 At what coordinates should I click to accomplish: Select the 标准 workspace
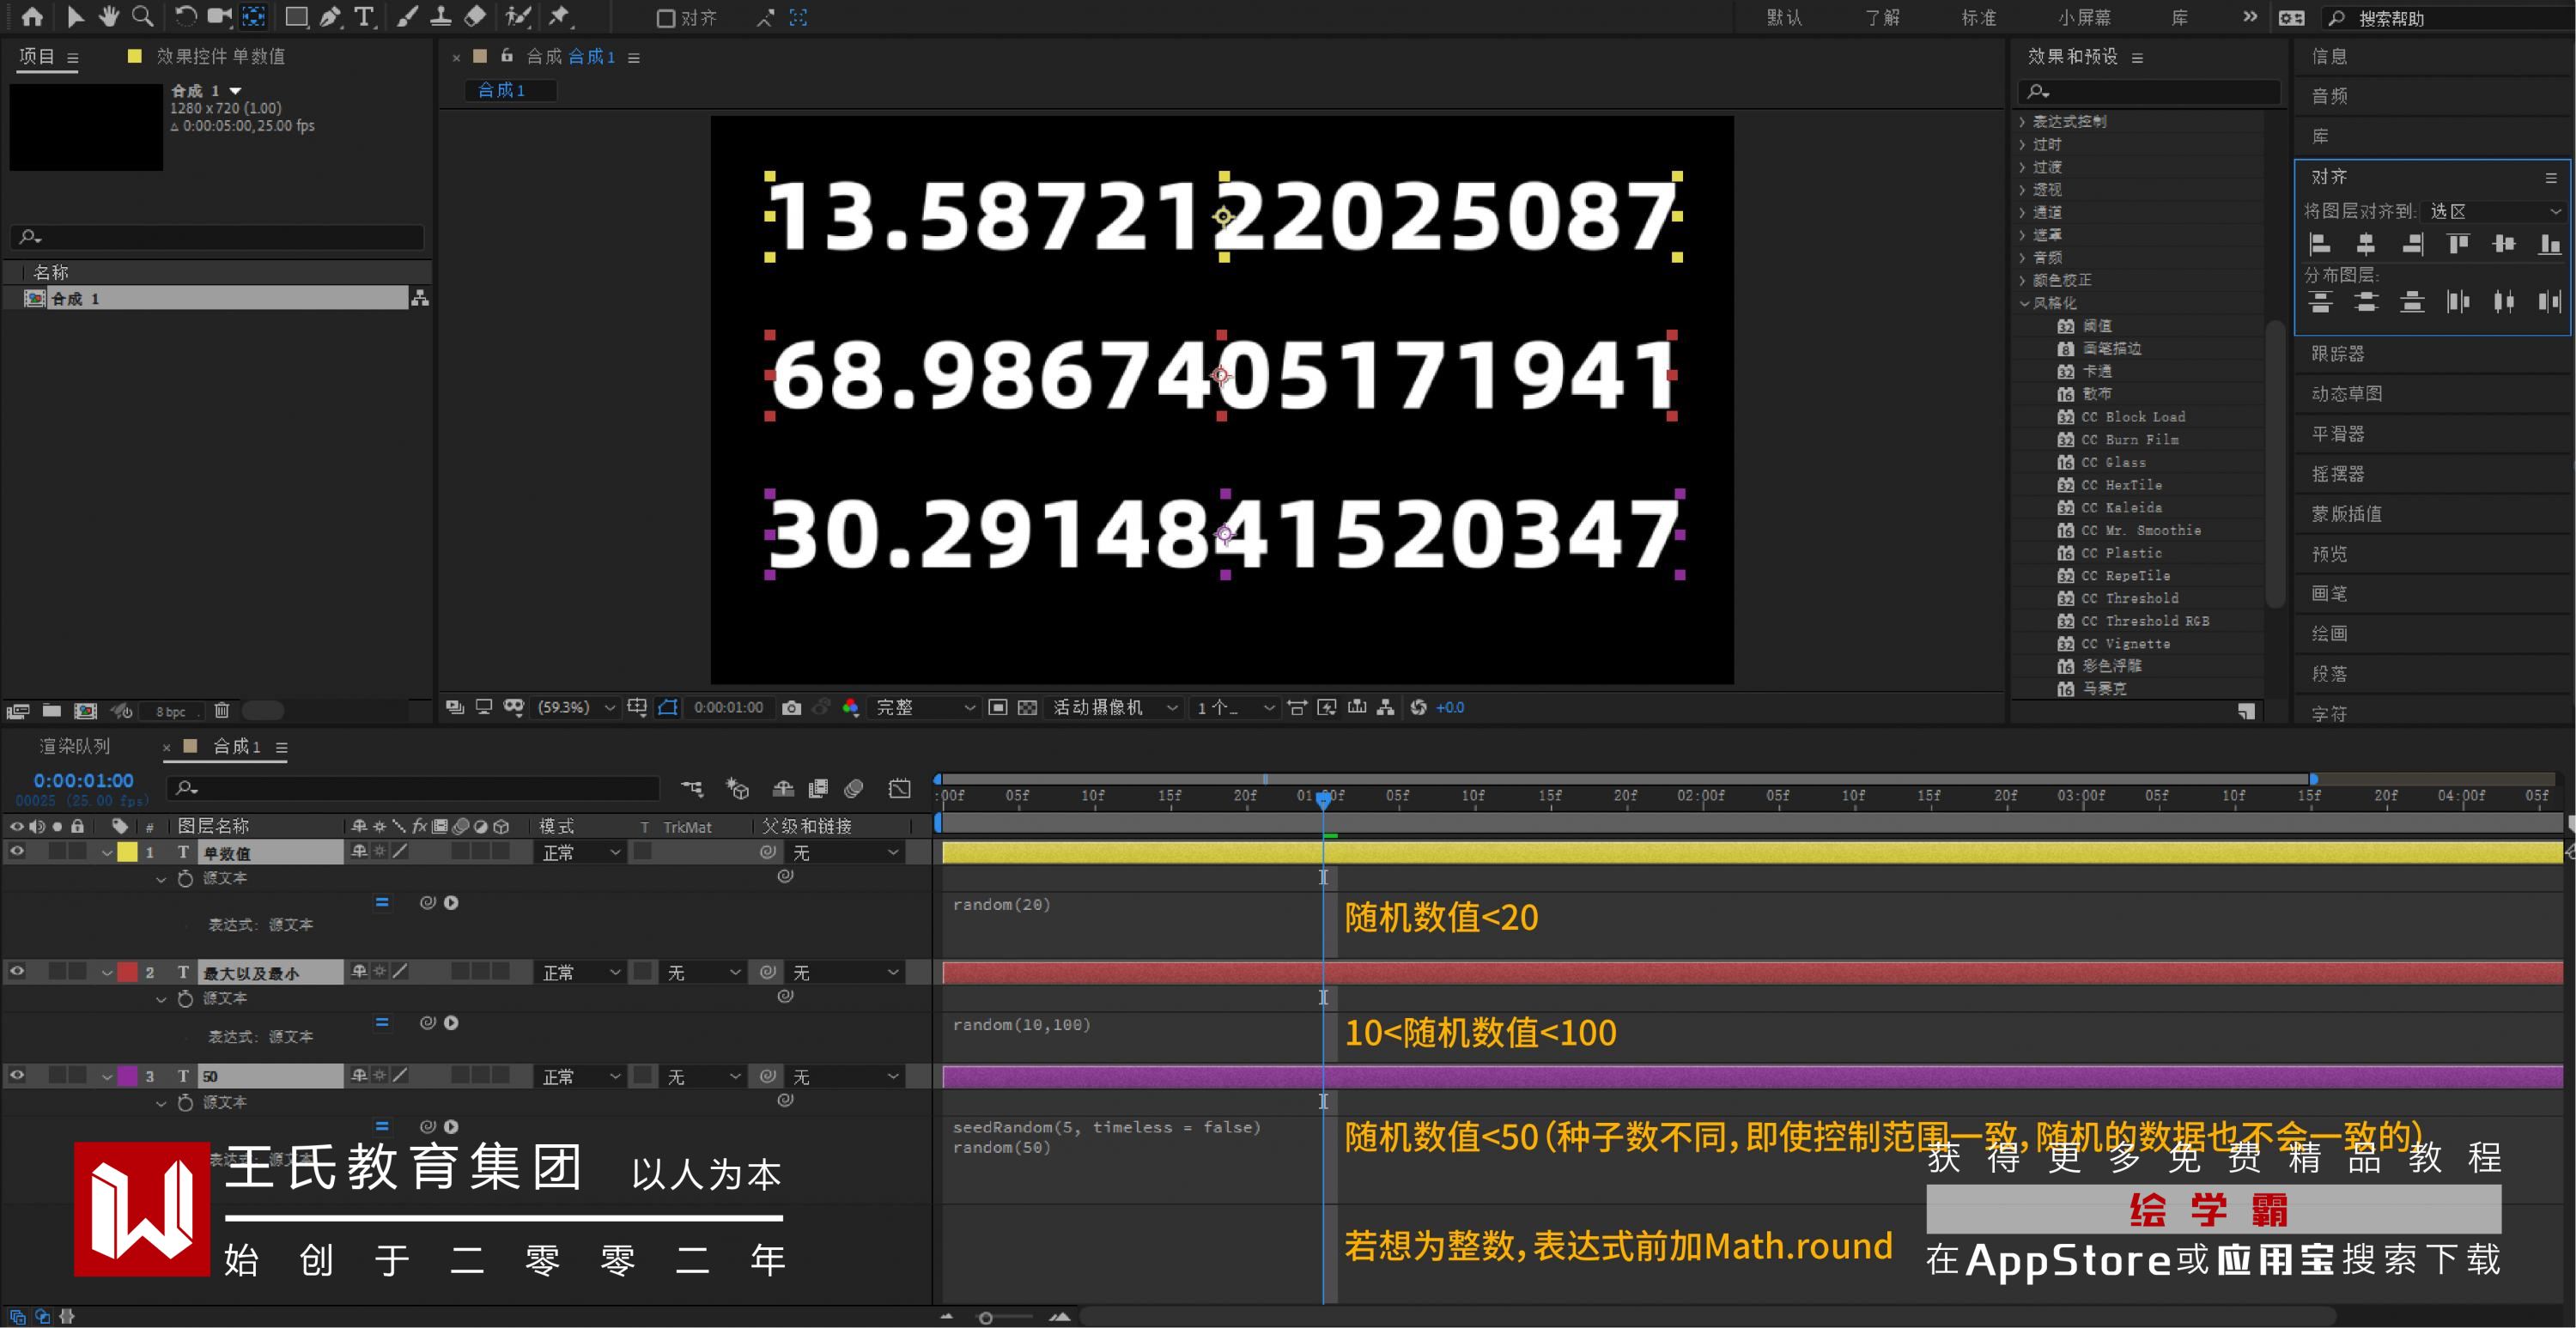point(1978,18)
